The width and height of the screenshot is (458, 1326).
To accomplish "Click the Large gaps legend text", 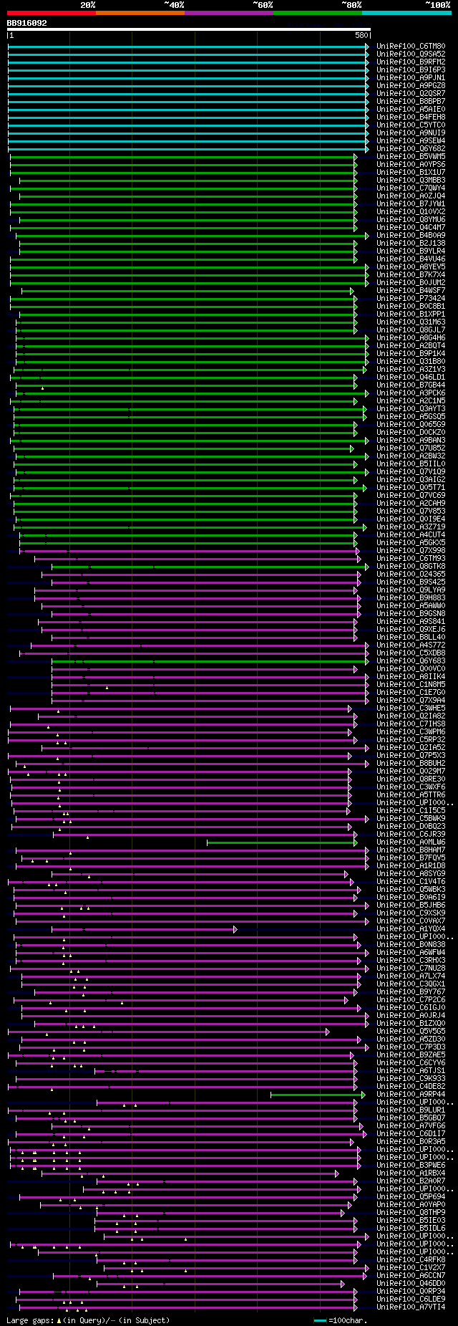I will pyautogui.click(x=88, y=1320).
